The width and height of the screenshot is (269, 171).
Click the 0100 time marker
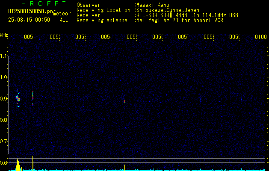[x=261, y=37]
